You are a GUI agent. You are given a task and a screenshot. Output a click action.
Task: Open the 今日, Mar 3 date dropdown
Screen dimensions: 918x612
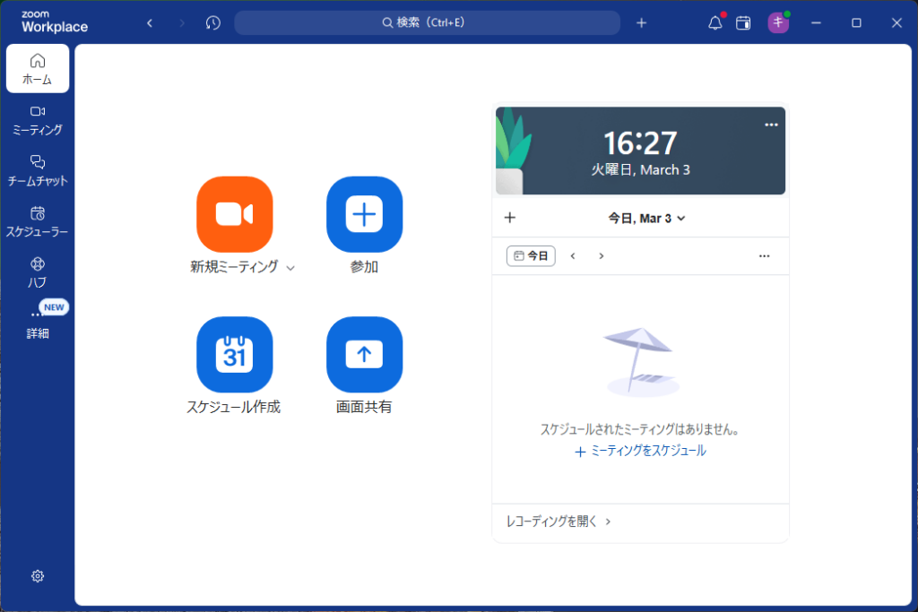coord(646,218)
